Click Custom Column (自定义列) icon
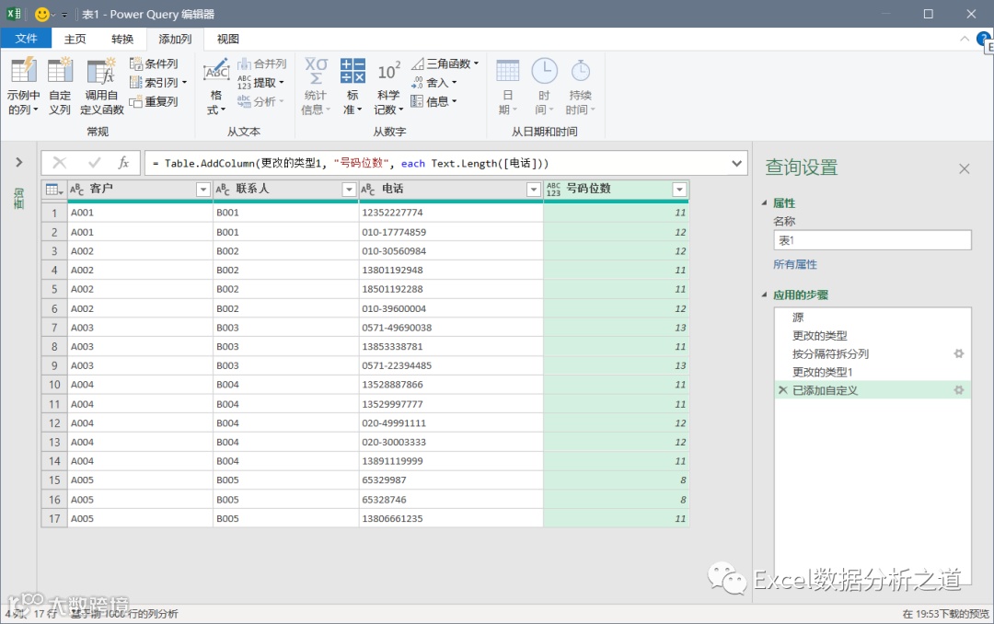This screenshot has height=624, width=994. 60,70
